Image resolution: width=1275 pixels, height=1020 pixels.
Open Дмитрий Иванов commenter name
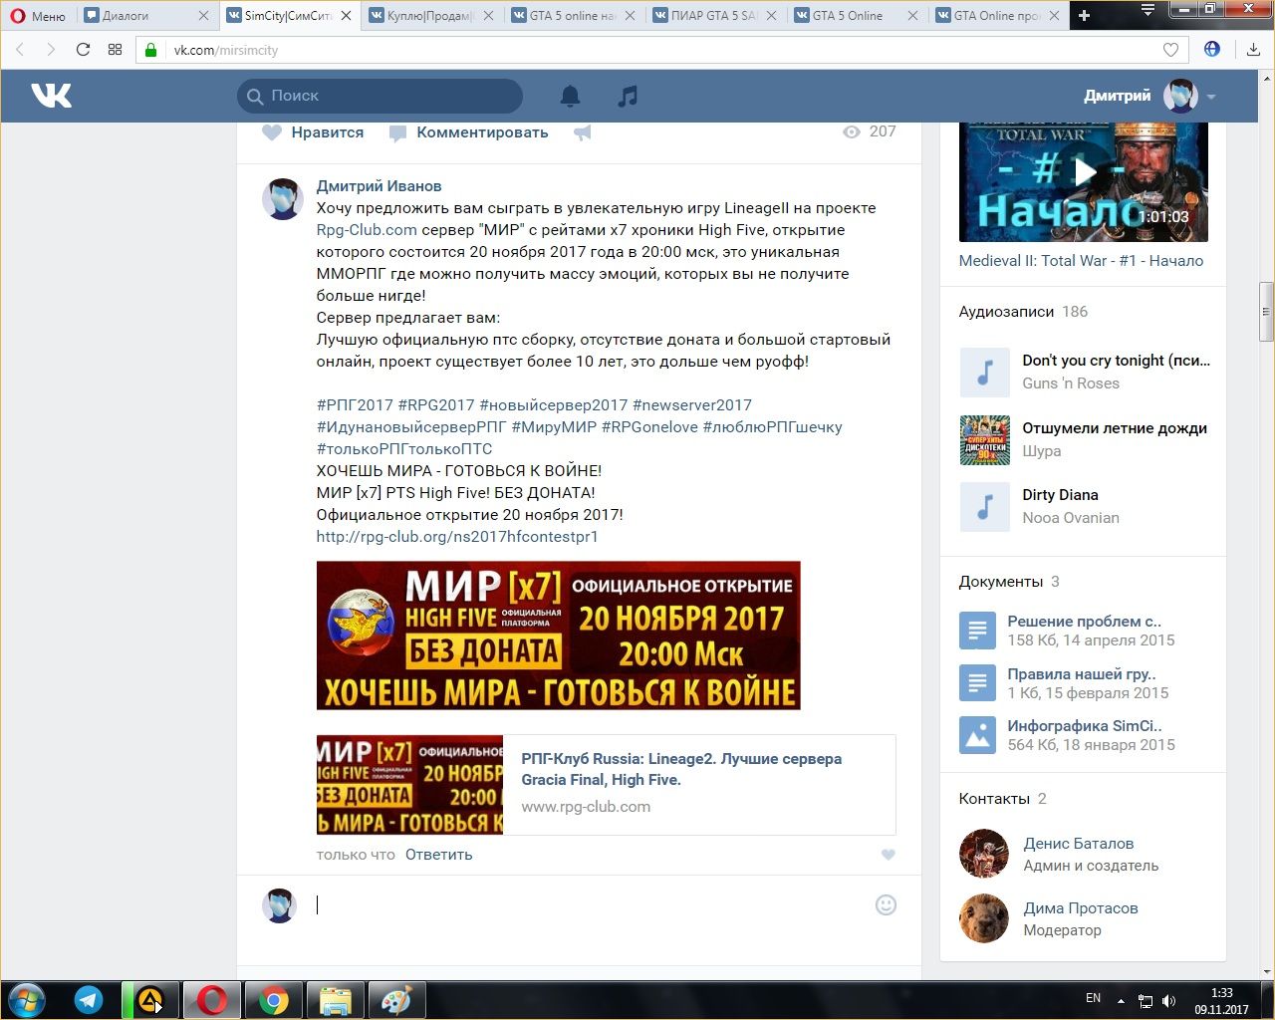pos(379,186)
